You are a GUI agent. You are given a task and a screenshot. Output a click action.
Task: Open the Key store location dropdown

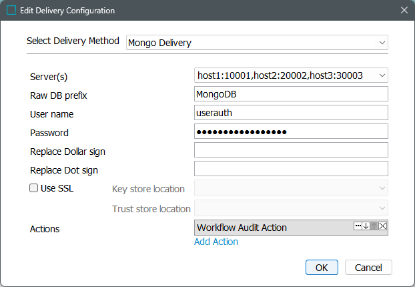point(290,189)
